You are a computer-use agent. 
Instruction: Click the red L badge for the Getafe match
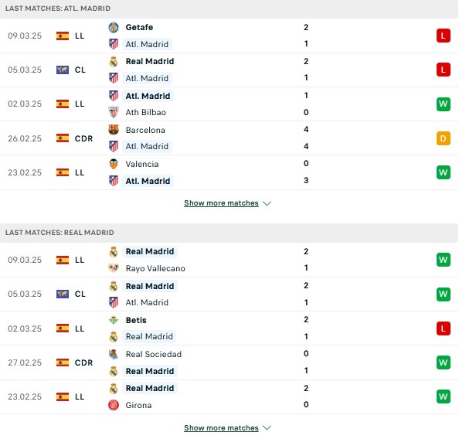pyautogui.click(x=444, y=36)
